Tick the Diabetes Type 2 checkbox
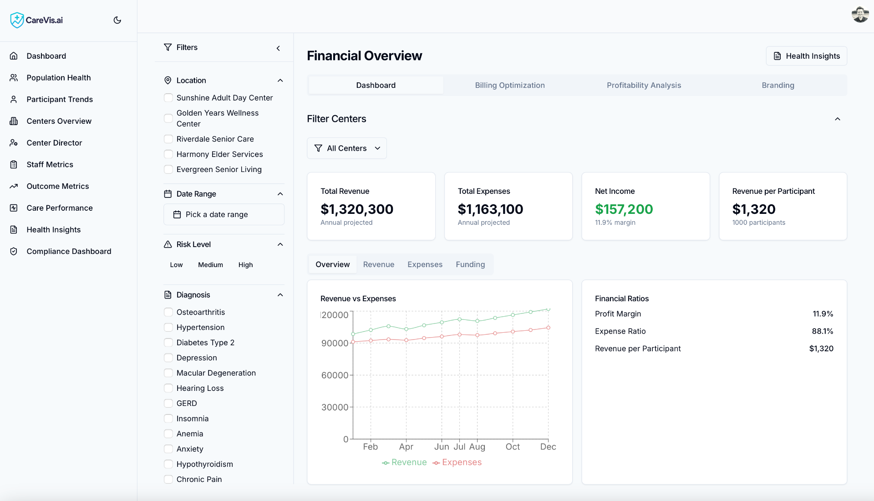The image size is (874, 501). (x=168, y=343)
